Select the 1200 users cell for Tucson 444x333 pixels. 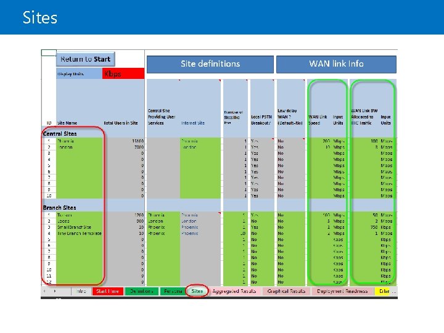124,215
